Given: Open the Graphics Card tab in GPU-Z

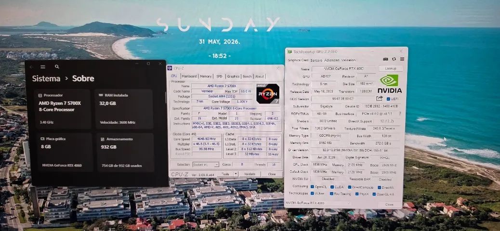Looking at the screenshot, I should click(298, 60).
